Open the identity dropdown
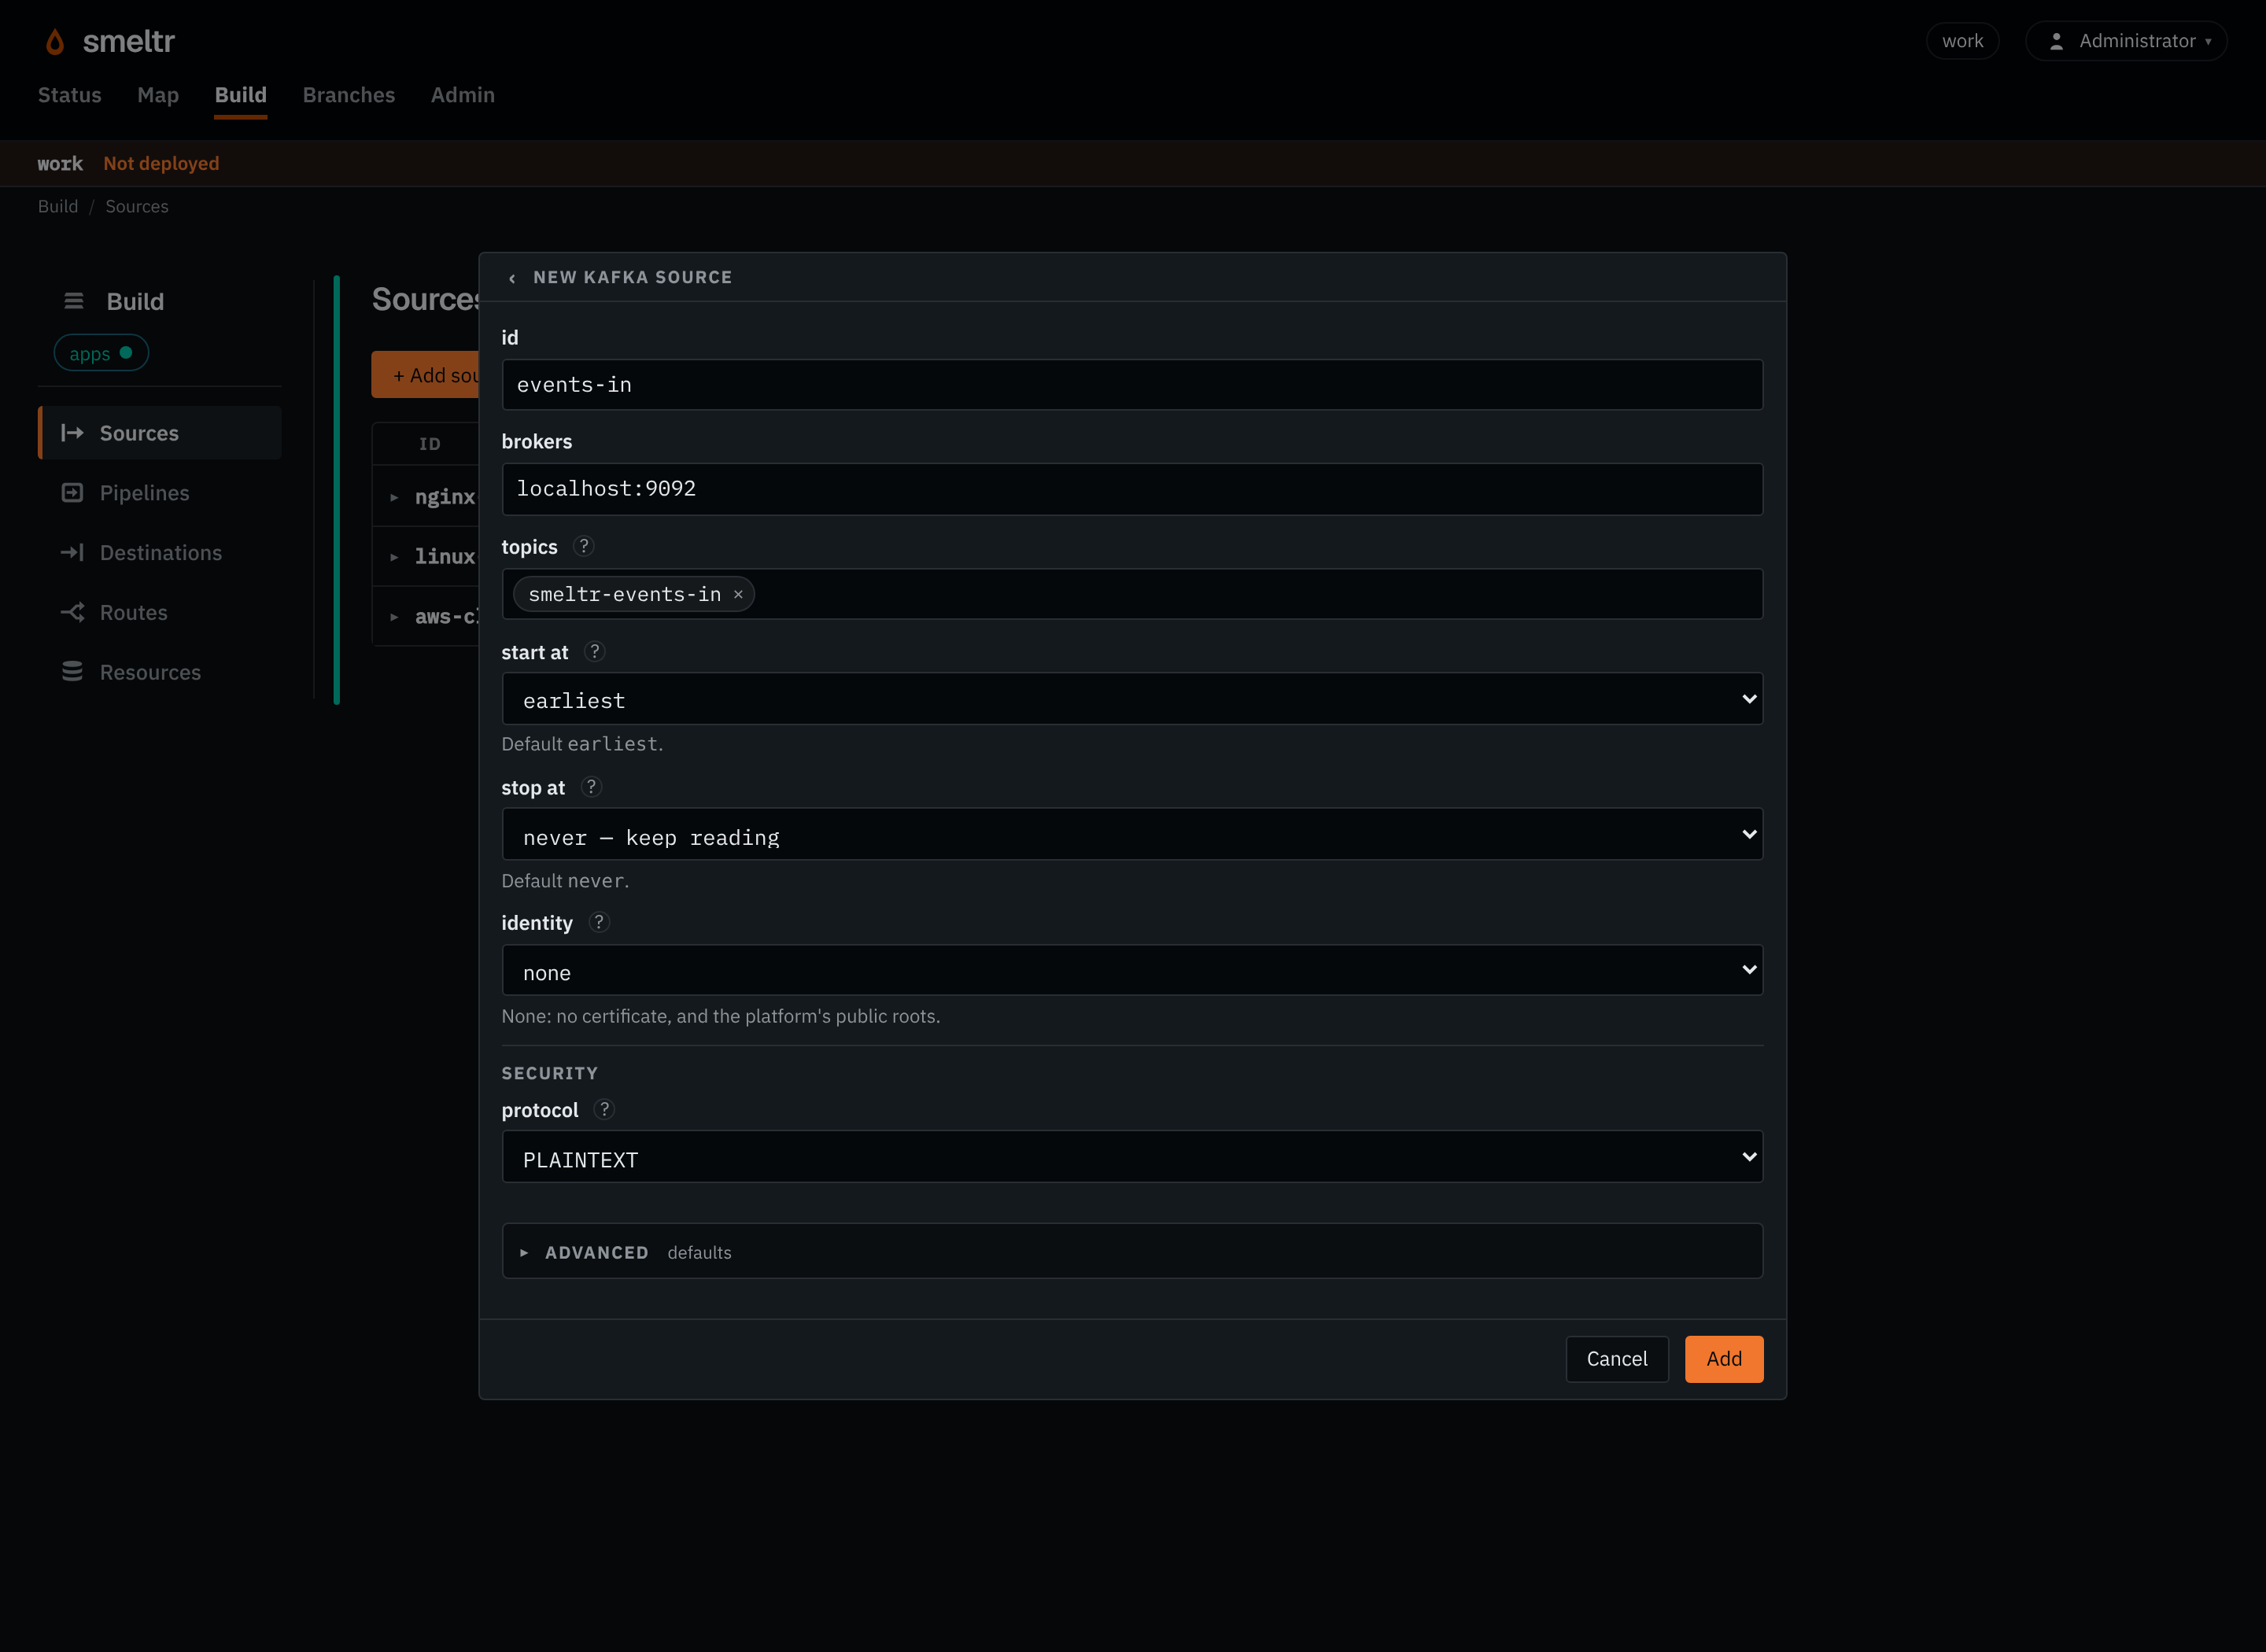 pos(1132,970)
